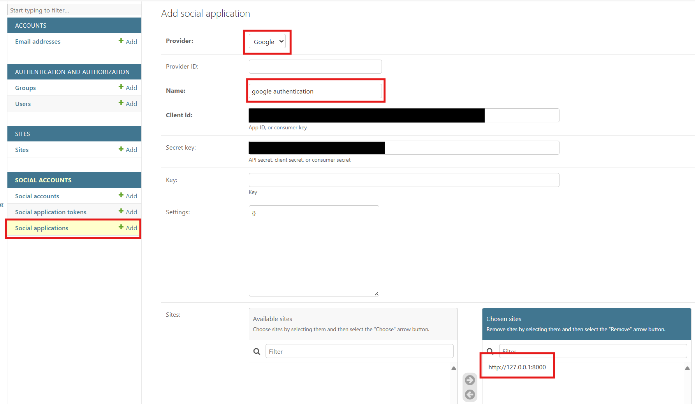Open the Provider dropdown showing Google

267,42
